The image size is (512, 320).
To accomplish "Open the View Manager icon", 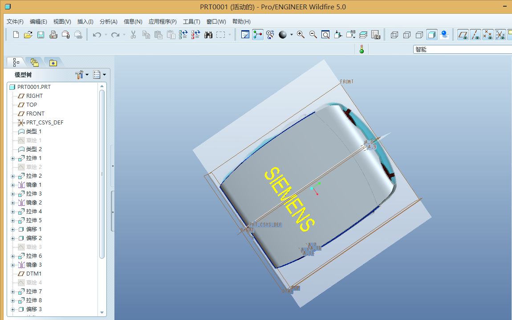I will 375,35.
